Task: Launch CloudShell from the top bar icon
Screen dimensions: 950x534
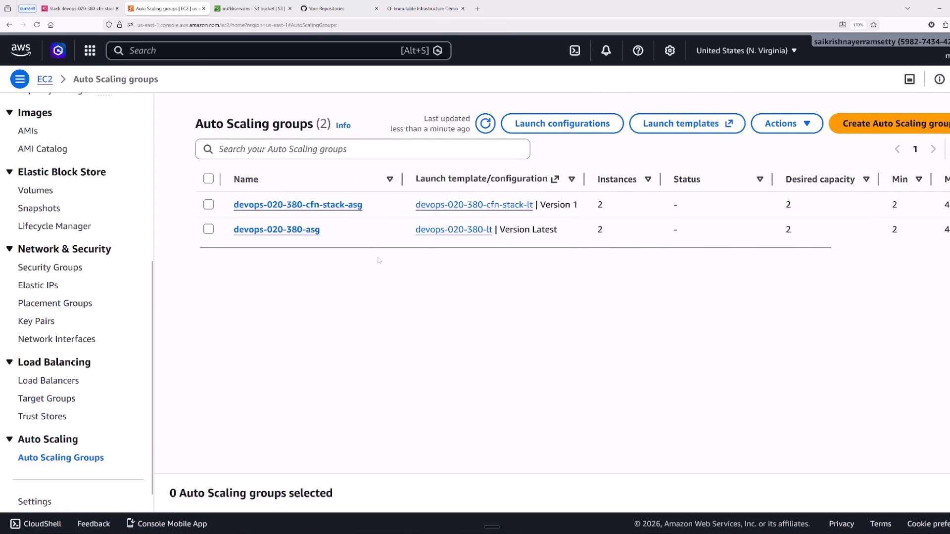Action: [x=574, y=50]
